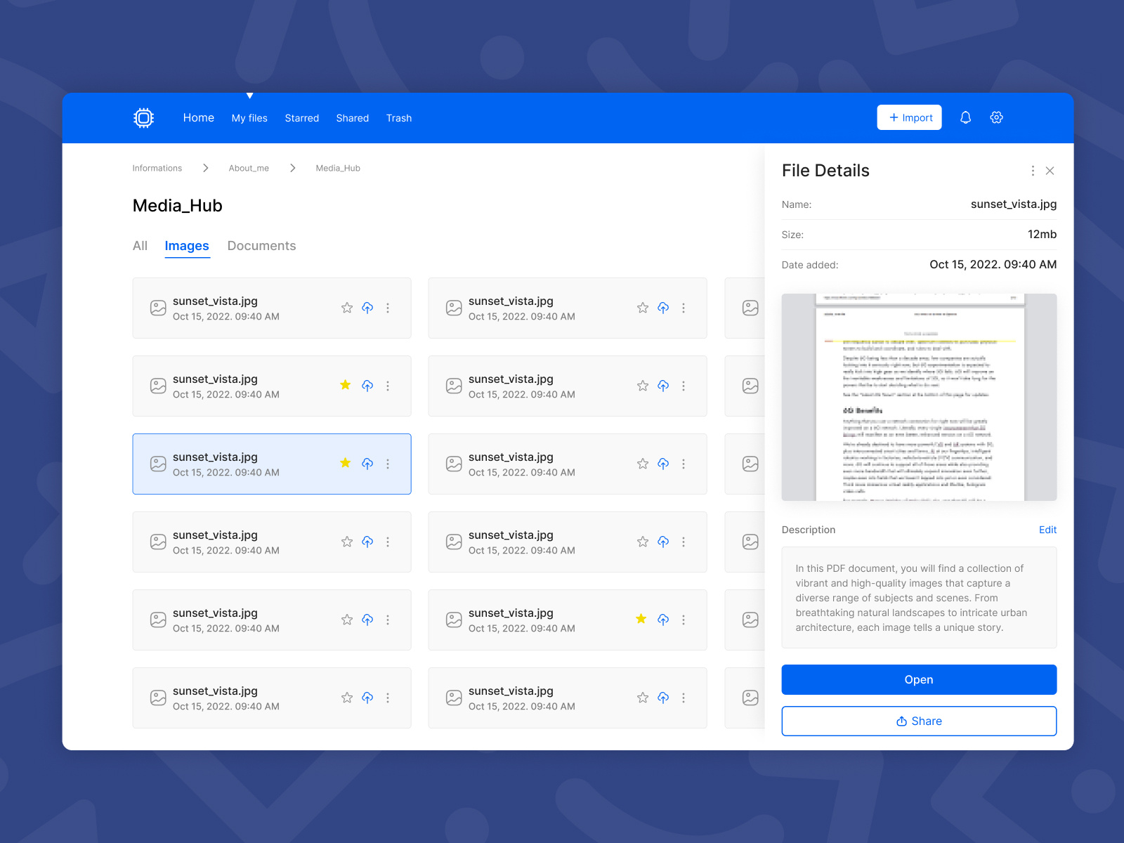
Task: Unstar the highlighted sunset_vista.jpg file
Action: tap(345, 463)
